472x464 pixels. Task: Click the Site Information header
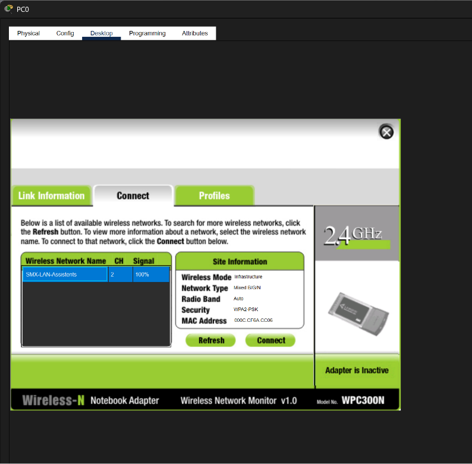240,262
